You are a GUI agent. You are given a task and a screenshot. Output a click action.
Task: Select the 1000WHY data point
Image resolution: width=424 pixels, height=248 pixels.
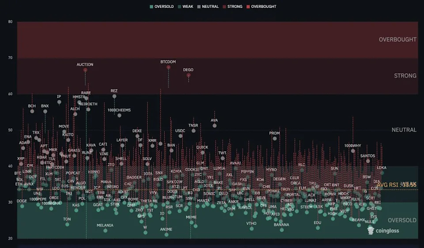353,151
